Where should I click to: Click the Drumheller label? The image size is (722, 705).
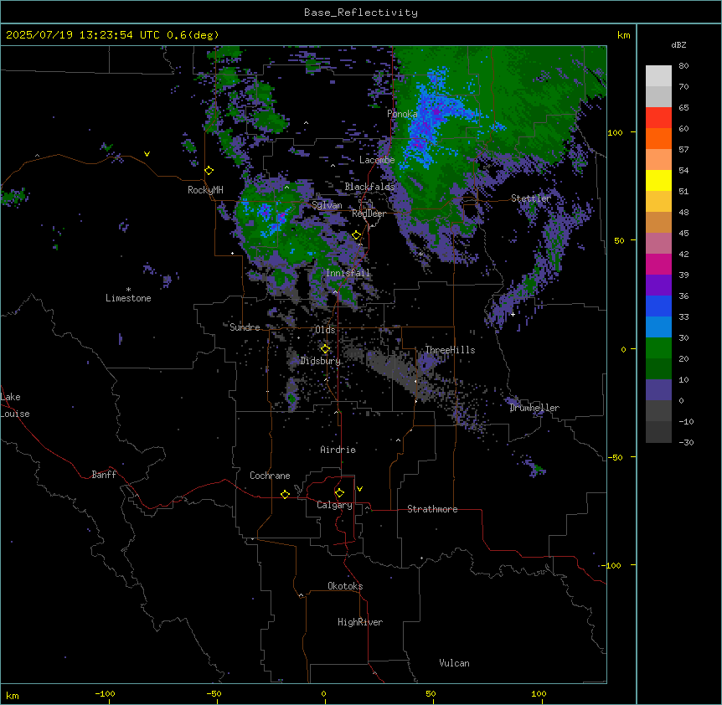click(534, 408)
